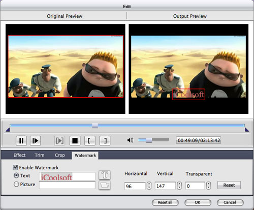
Task: Click the timeline playhead thumb
Action: click(x=95, y=126)
